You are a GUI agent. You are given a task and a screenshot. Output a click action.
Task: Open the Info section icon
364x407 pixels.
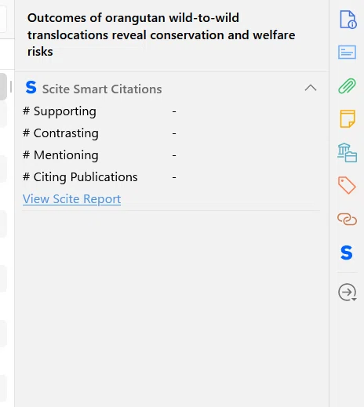click(348, 20)
